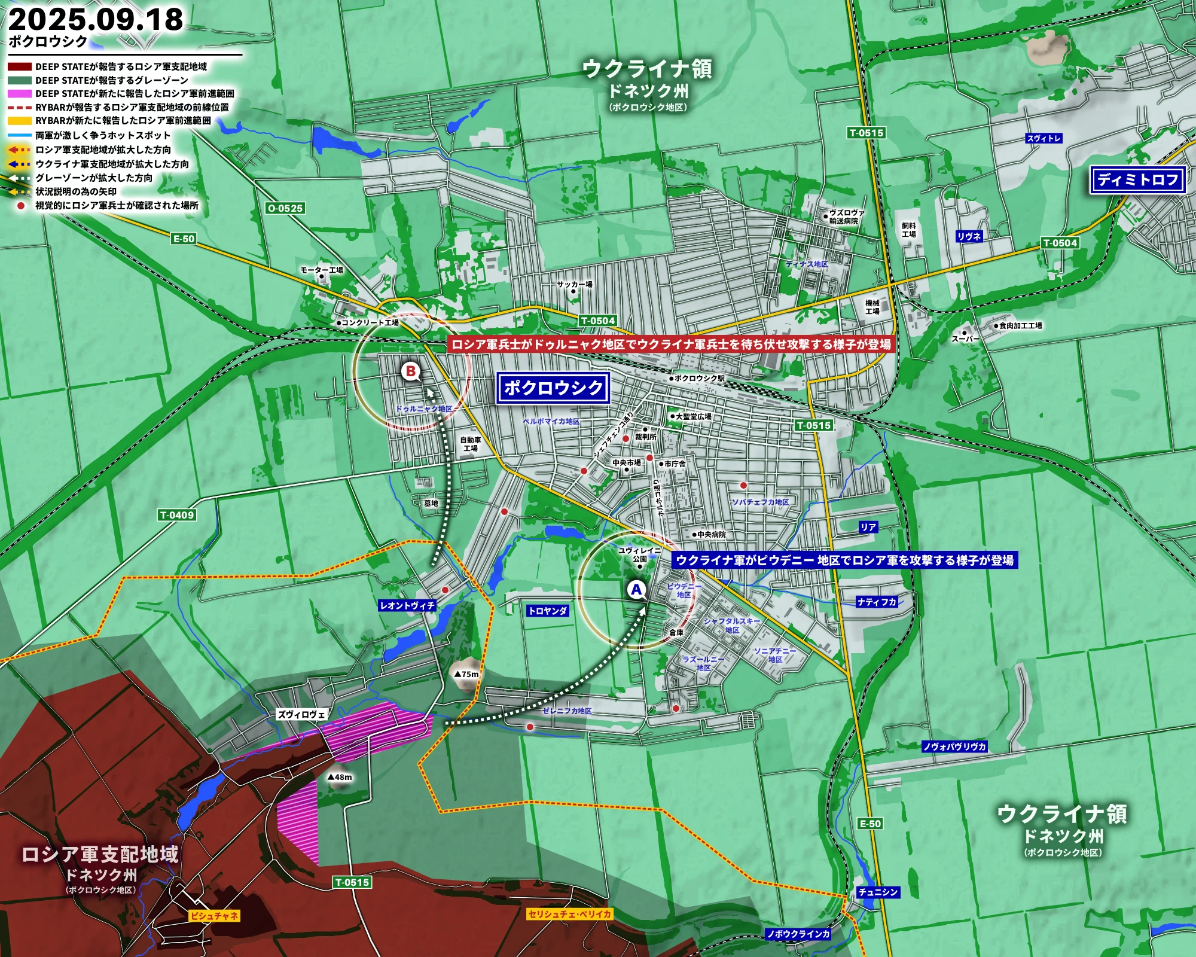Click the ズヴィロヴェ village label

[301, 714]
